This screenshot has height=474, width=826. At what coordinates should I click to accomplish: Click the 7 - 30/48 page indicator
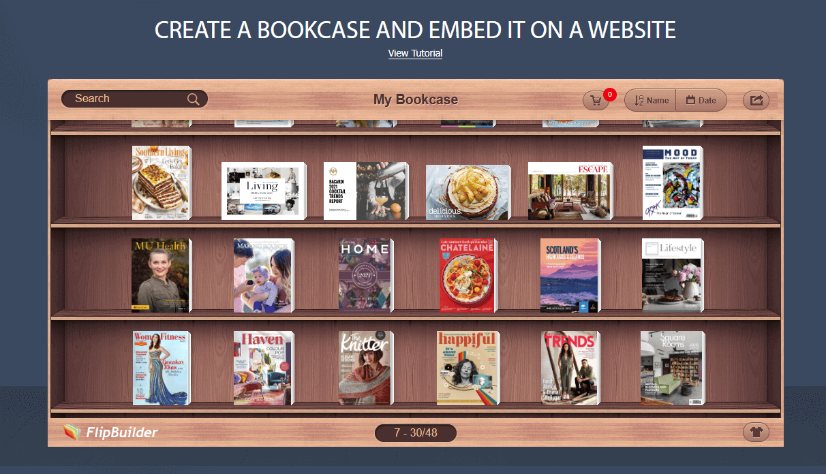[416, 432]
